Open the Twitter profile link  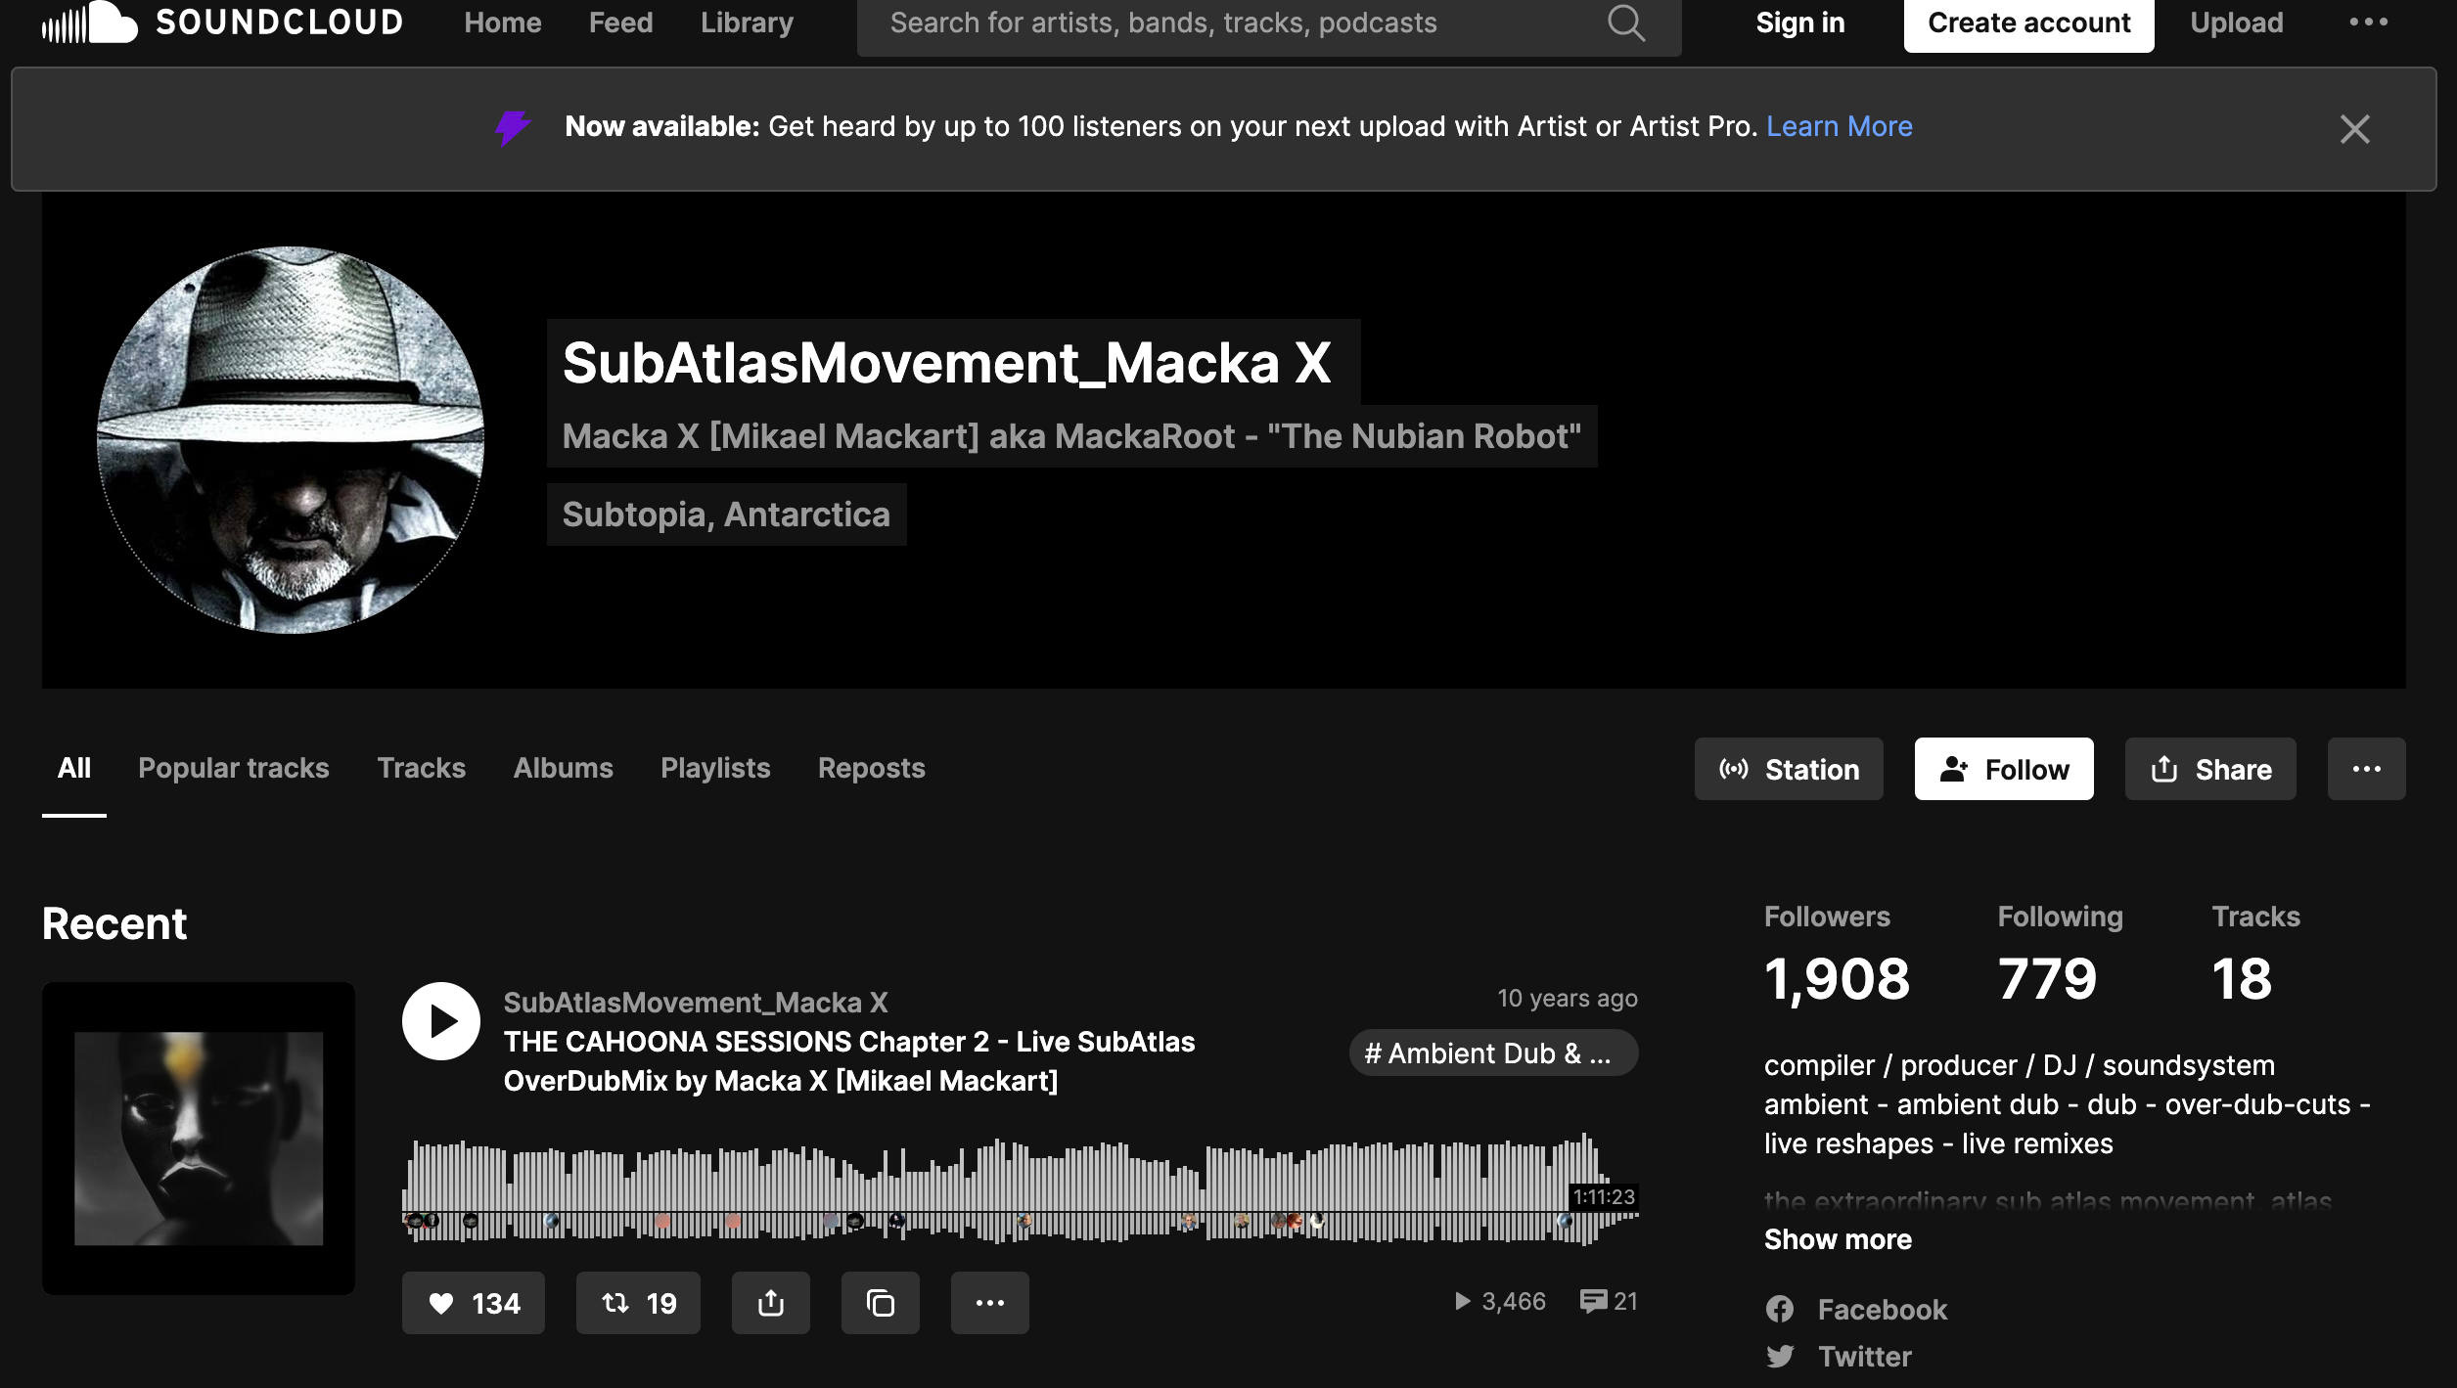pyautogui.click(x=1864, y=1357)
